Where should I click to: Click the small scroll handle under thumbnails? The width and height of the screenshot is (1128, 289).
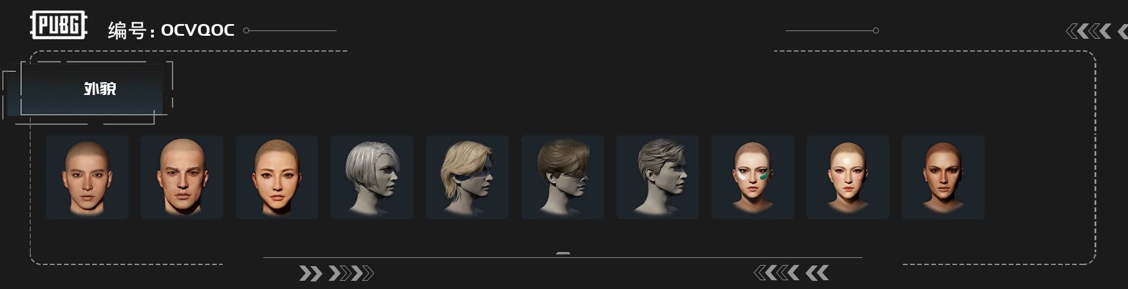tap(563, 253)
